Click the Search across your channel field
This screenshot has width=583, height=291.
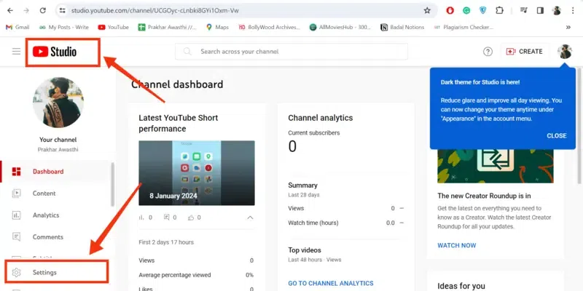291,52
